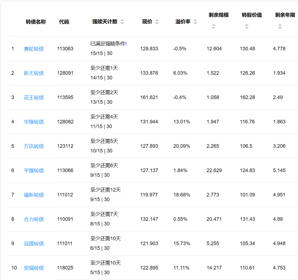This screenshot has height=280, width=298.
Task: Click the 转债名称 column header
Action: (x=36, y=22)
